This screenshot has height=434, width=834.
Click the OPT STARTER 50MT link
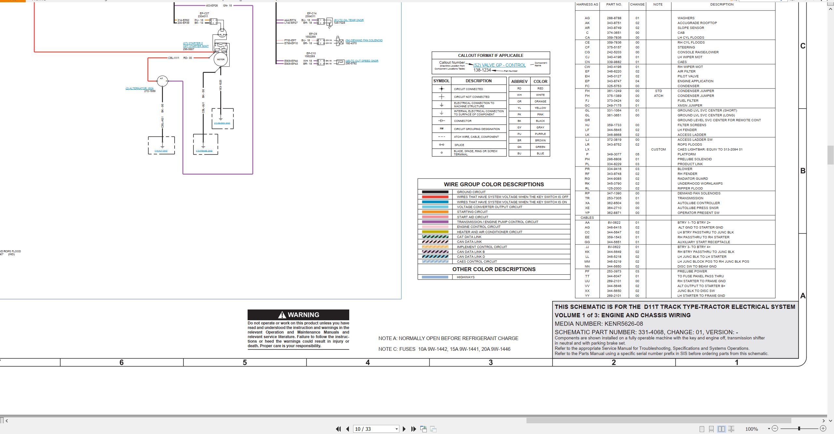coord(196,46)
